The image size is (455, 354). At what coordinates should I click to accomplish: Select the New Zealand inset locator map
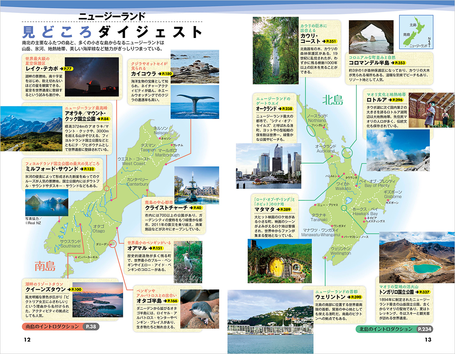(416, 32)
